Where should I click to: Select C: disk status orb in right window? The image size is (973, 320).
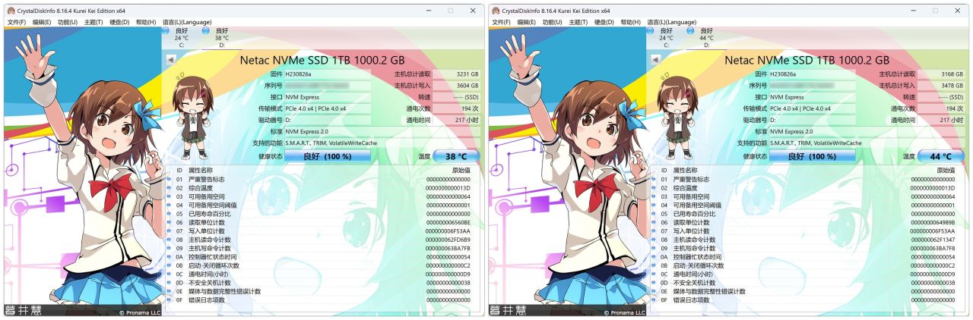coord(651,32)
